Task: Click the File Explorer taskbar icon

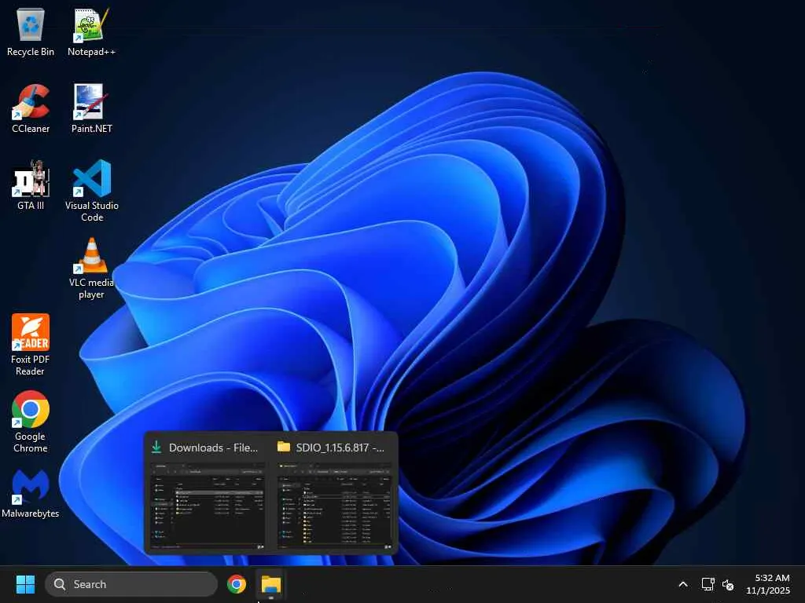Action: tap(270, 584)
